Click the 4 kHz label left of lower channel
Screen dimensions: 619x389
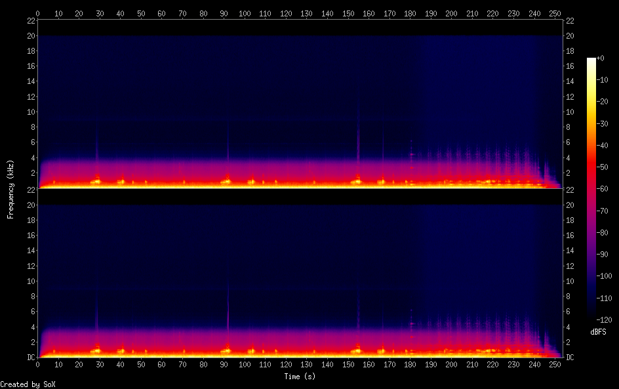(31, 327)
